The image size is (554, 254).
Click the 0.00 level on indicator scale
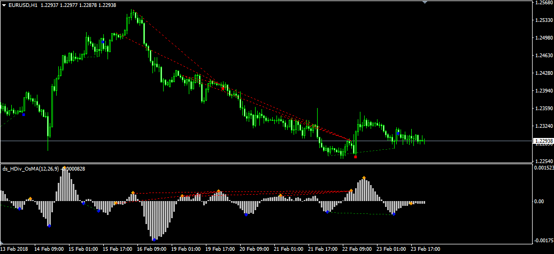(540, 202)
